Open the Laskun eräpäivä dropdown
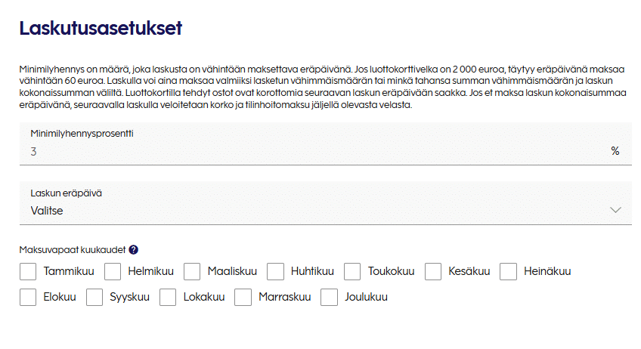Viewport: 641px width, 349px height. click(x=325, y=202)
